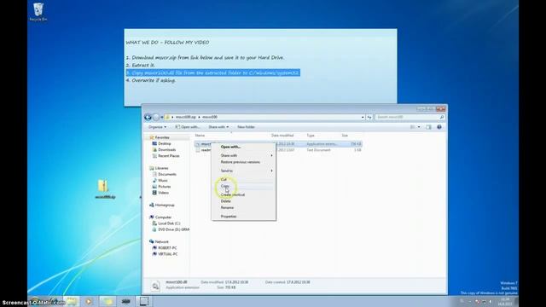
Task: Click the Open with... toolbar button
Action: [x=188, y=127]
